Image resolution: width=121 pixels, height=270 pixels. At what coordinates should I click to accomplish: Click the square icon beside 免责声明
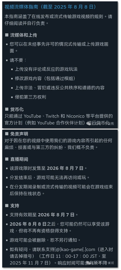7,134
